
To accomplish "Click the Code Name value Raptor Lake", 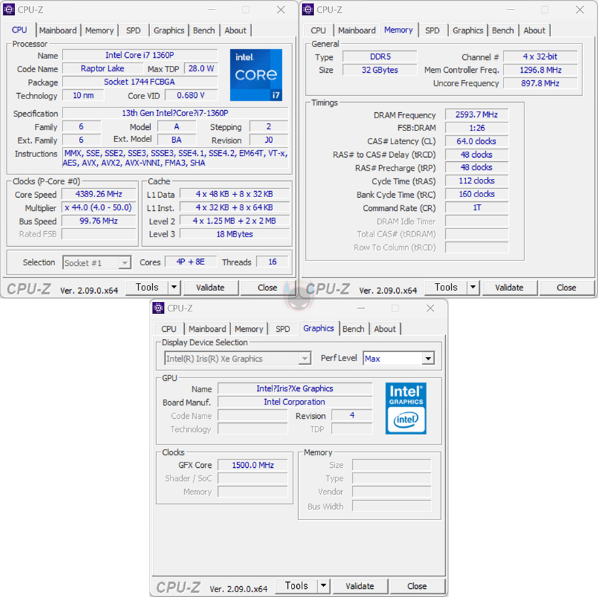I will (x=103, y=68).
